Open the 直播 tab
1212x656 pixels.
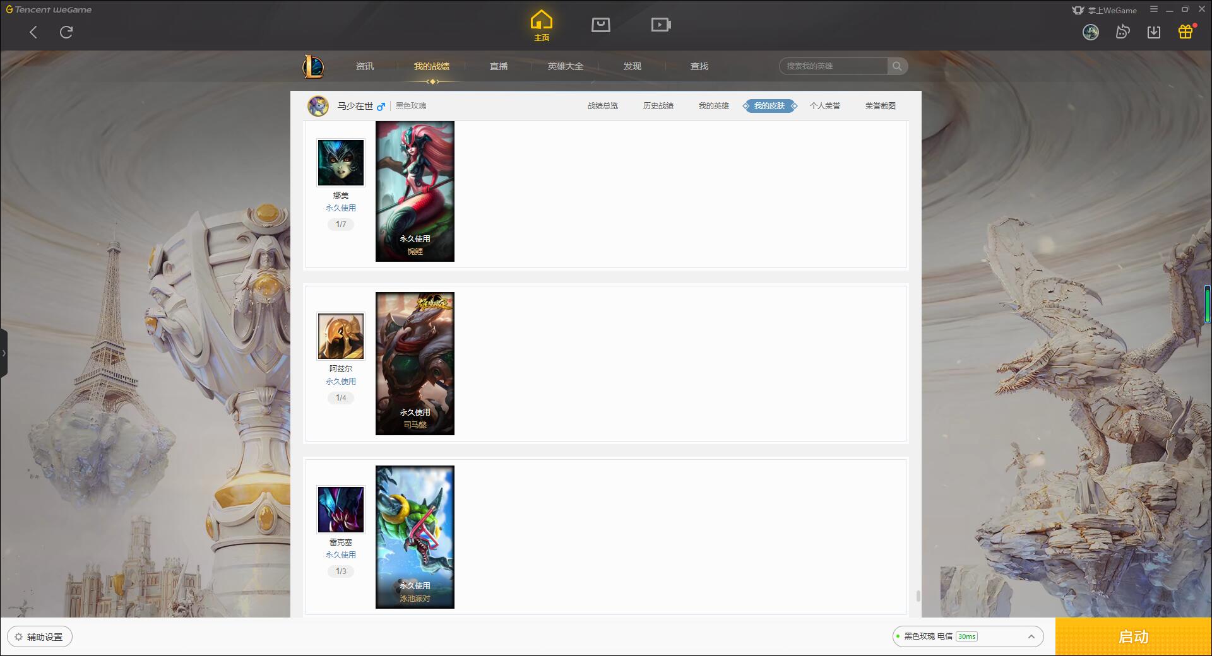(x=499, y=66)
